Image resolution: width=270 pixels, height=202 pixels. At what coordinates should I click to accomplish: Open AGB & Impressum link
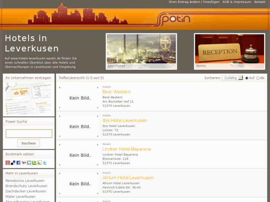pos(237,2)
